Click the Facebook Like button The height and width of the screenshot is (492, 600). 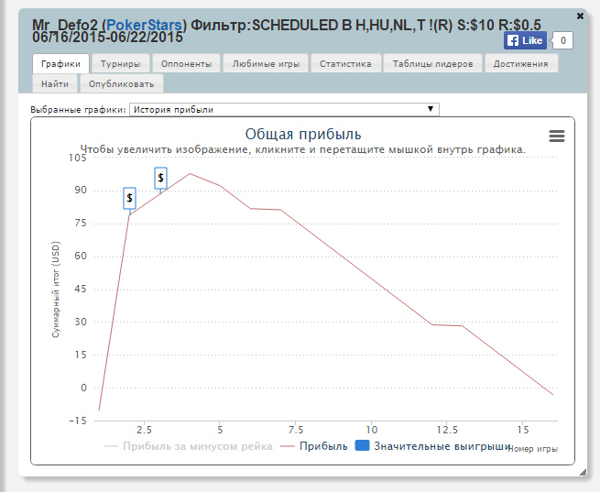click(525, 40)
